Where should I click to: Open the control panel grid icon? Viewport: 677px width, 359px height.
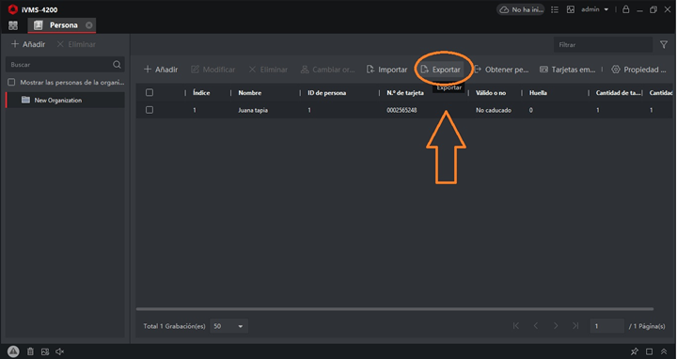(x=13, y=25)
